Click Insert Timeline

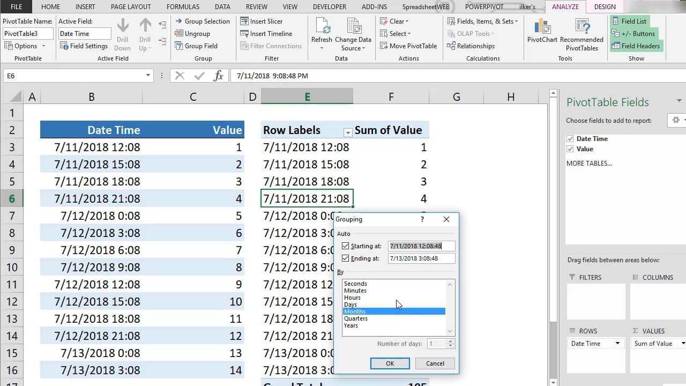click(266, 34)
